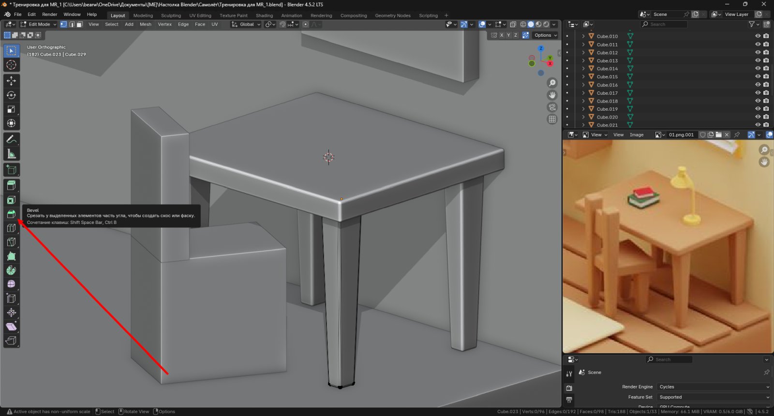Toggle X-ray mode in the viewport header

coord(513,24)
